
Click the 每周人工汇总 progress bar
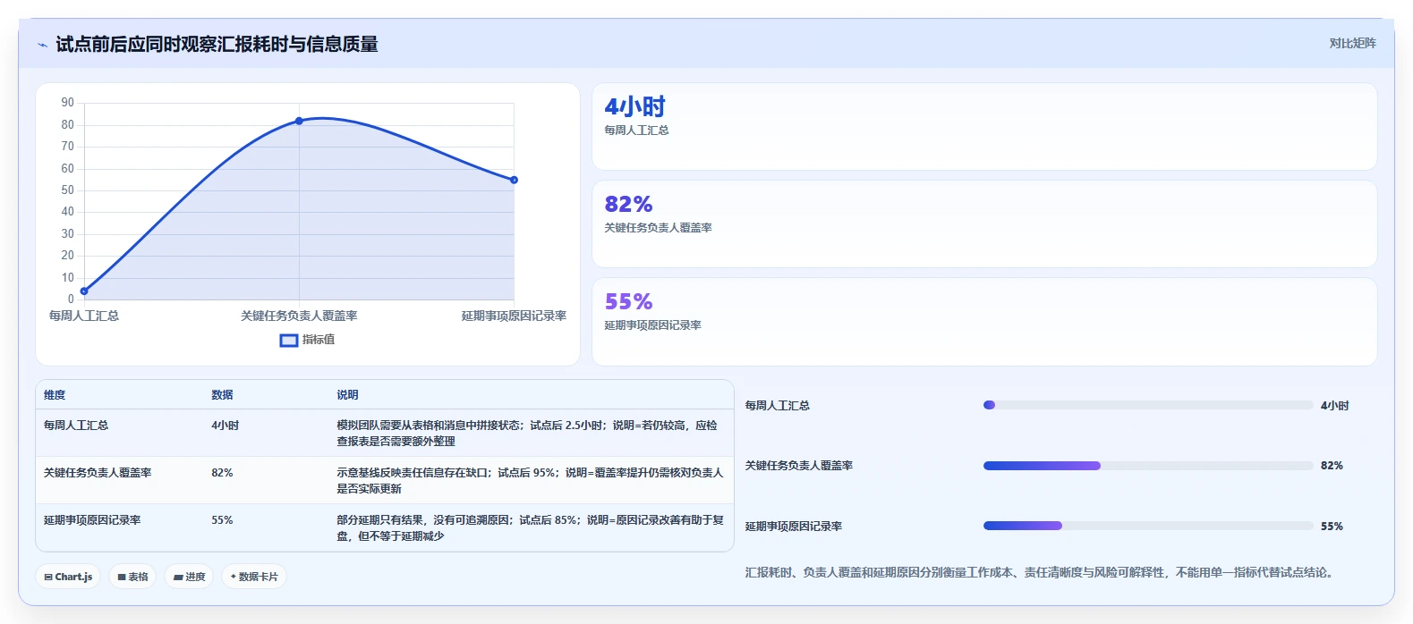pyautogui.click(x=1148, y=405)
